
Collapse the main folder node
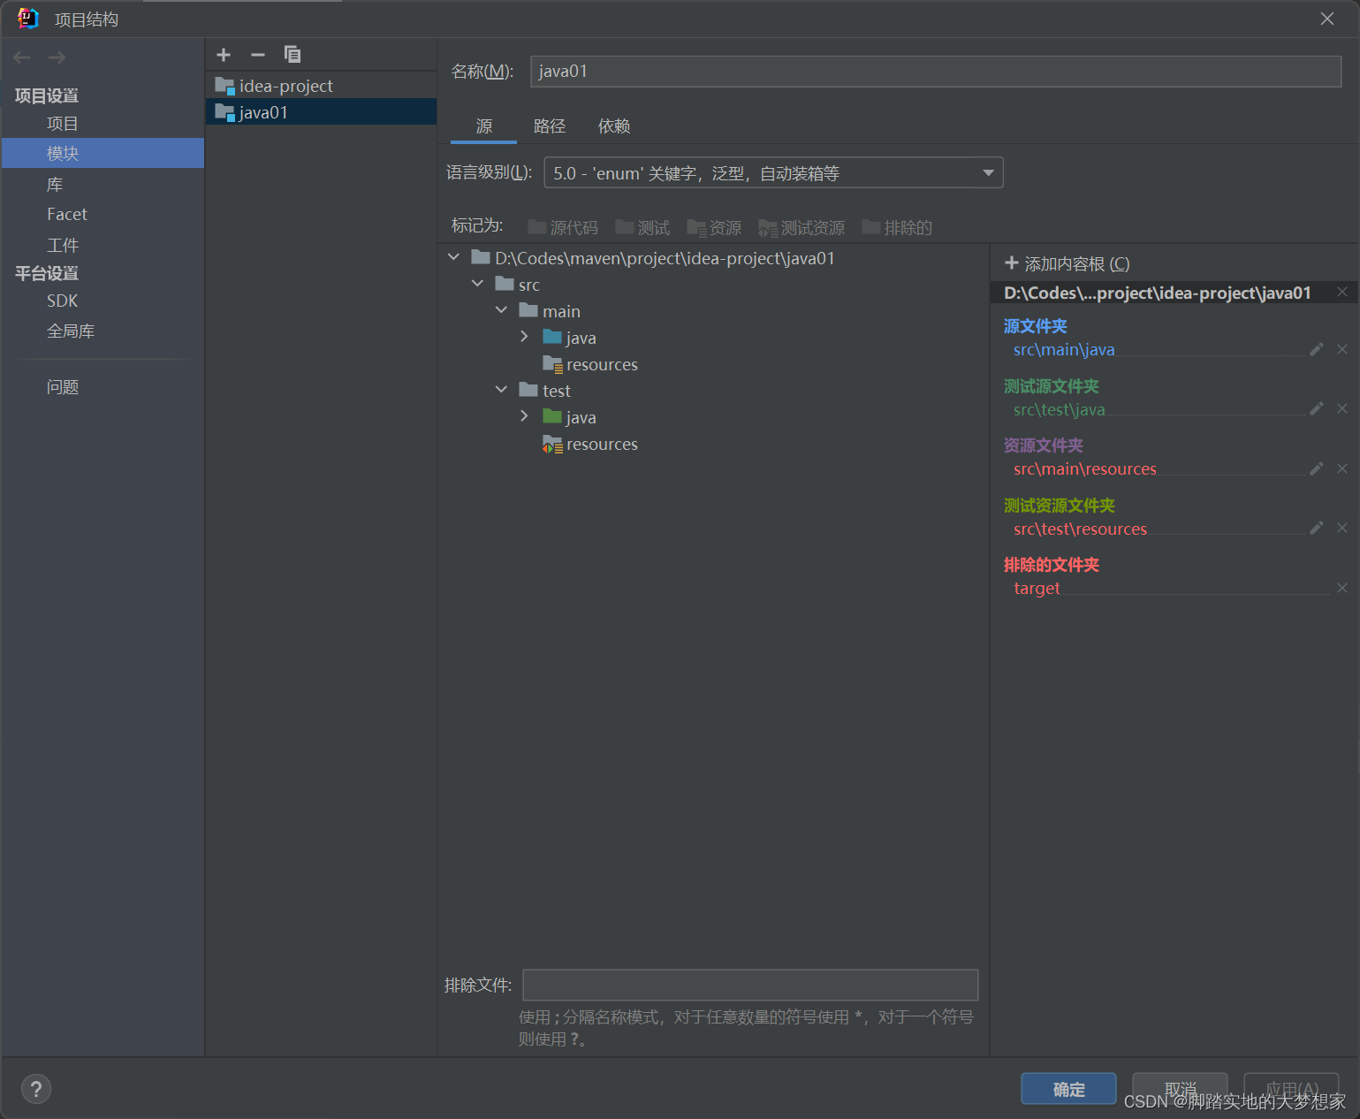(501, 310)
